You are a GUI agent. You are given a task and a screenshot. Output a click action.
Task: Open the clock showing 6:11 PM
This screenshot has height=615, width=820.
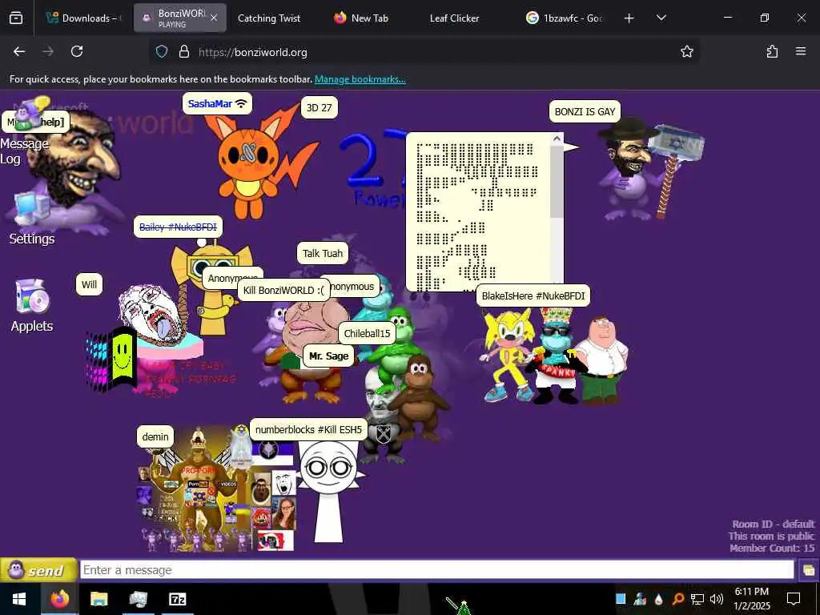click(x=751, y=599)
